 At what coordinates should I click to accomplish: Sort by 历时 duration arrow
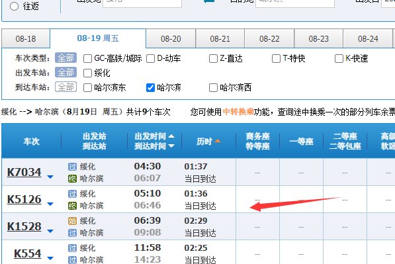click(x=218, y=141)
